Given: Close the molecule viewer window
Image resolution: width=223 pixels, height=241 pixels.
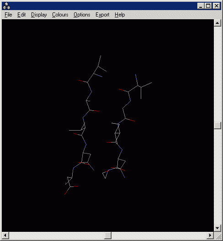Looking at the screenshot, I should point(217,6).
